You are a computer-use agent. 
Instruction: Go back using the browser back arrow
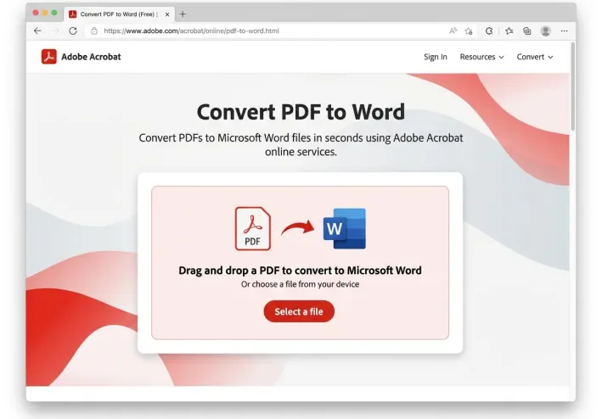(x=37, y=31)
